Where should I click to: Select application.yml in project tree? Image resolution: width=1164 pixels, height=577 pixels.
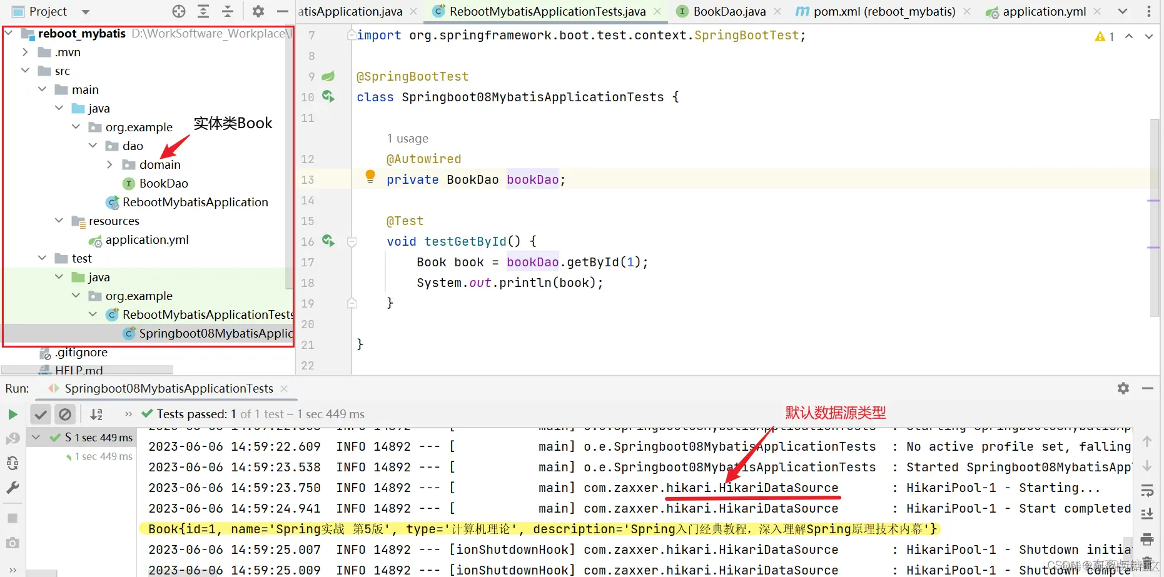point(147,239)
